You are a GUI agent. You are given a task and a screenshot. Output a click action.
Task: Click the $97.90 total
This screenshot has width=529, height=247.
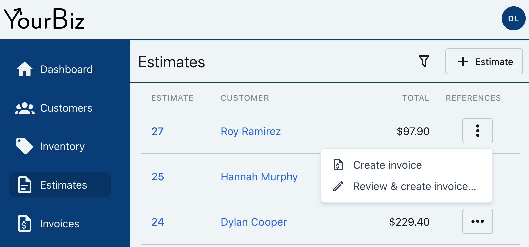(413, 131)
